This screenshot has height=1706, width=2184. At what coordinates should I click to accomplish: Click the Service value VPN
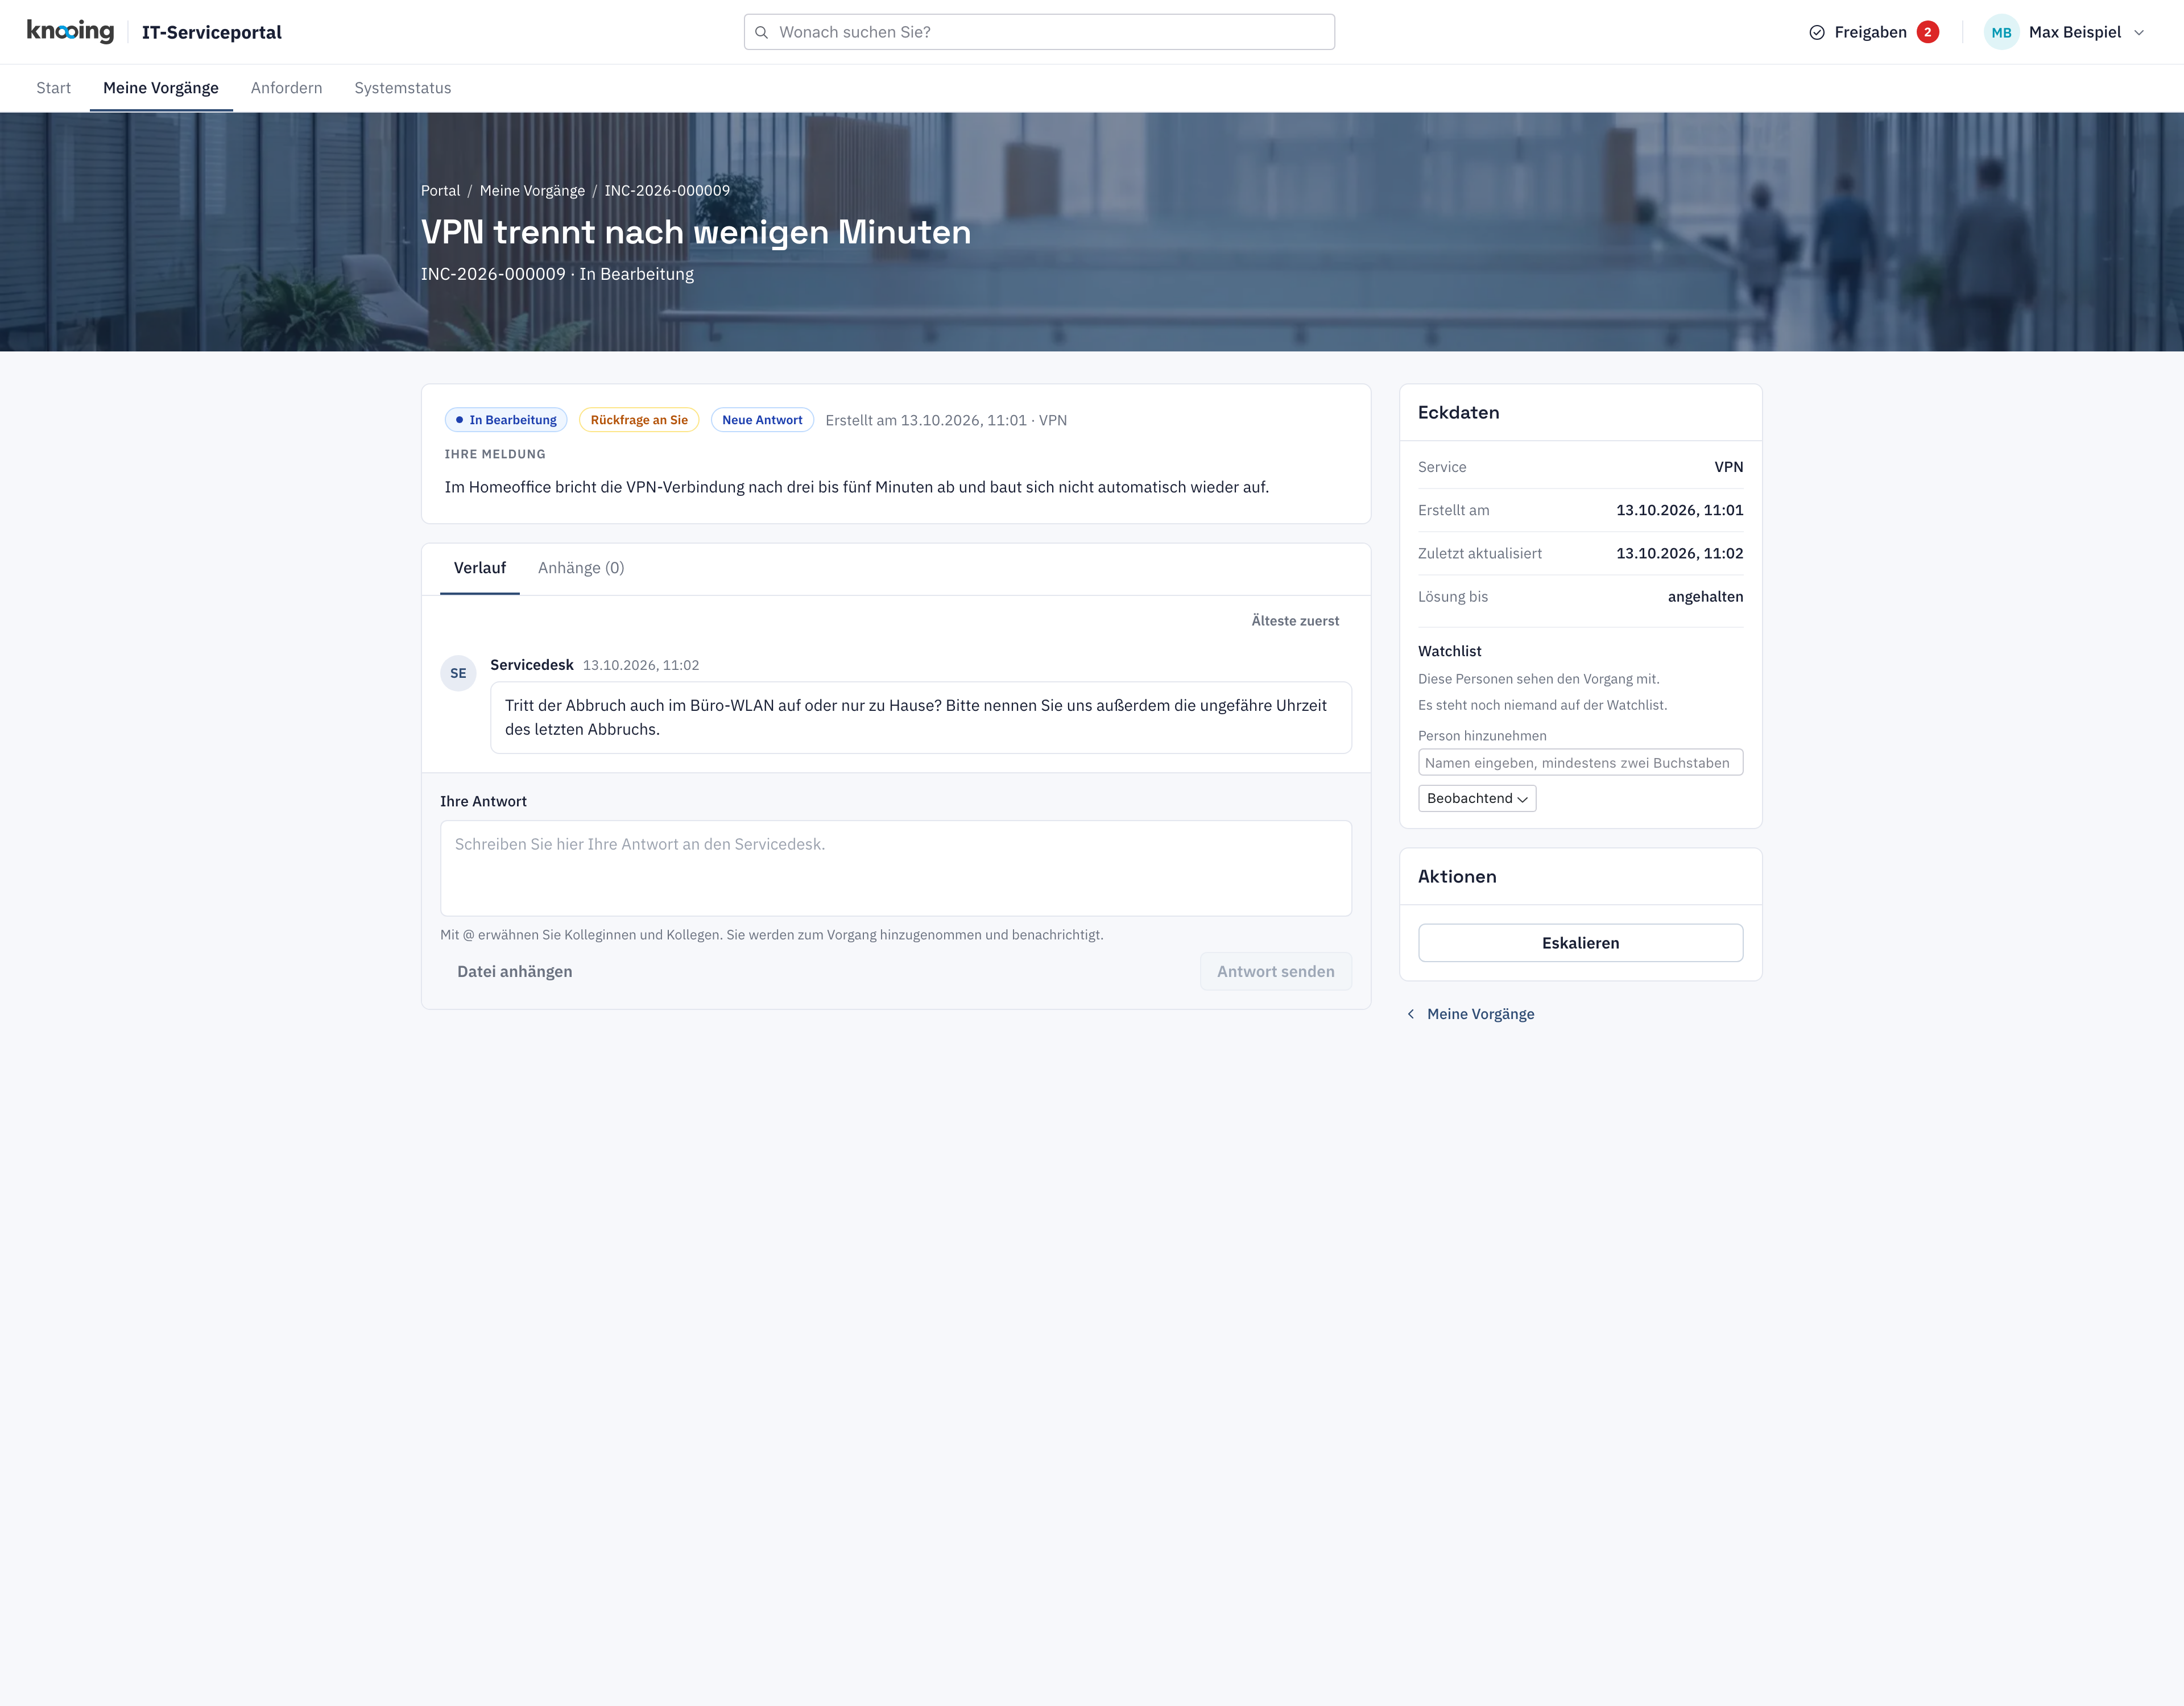coord(1728,467)
